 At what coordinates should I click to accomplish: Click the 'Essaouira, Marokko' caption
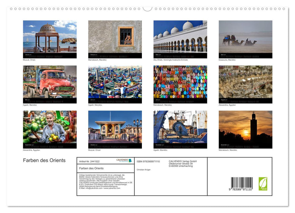(x=227, y=60)
